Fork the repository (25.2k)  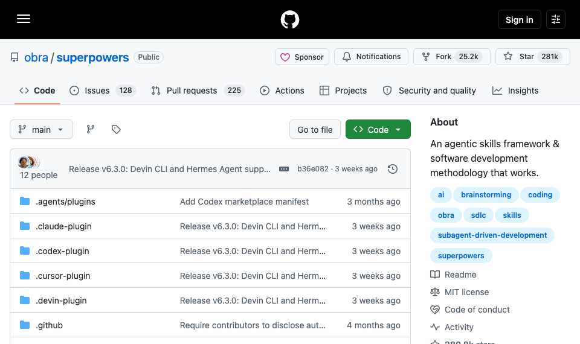pyautogui.click(x=452, y=57)
